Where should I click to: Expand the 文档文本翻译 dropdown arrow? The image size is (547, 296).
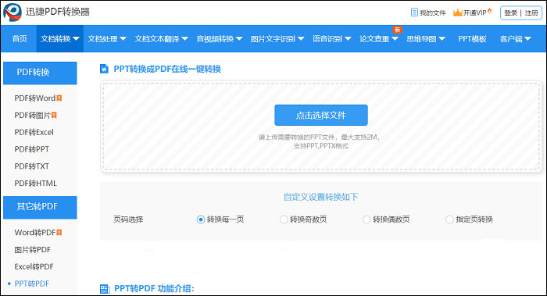click(185, 39)
